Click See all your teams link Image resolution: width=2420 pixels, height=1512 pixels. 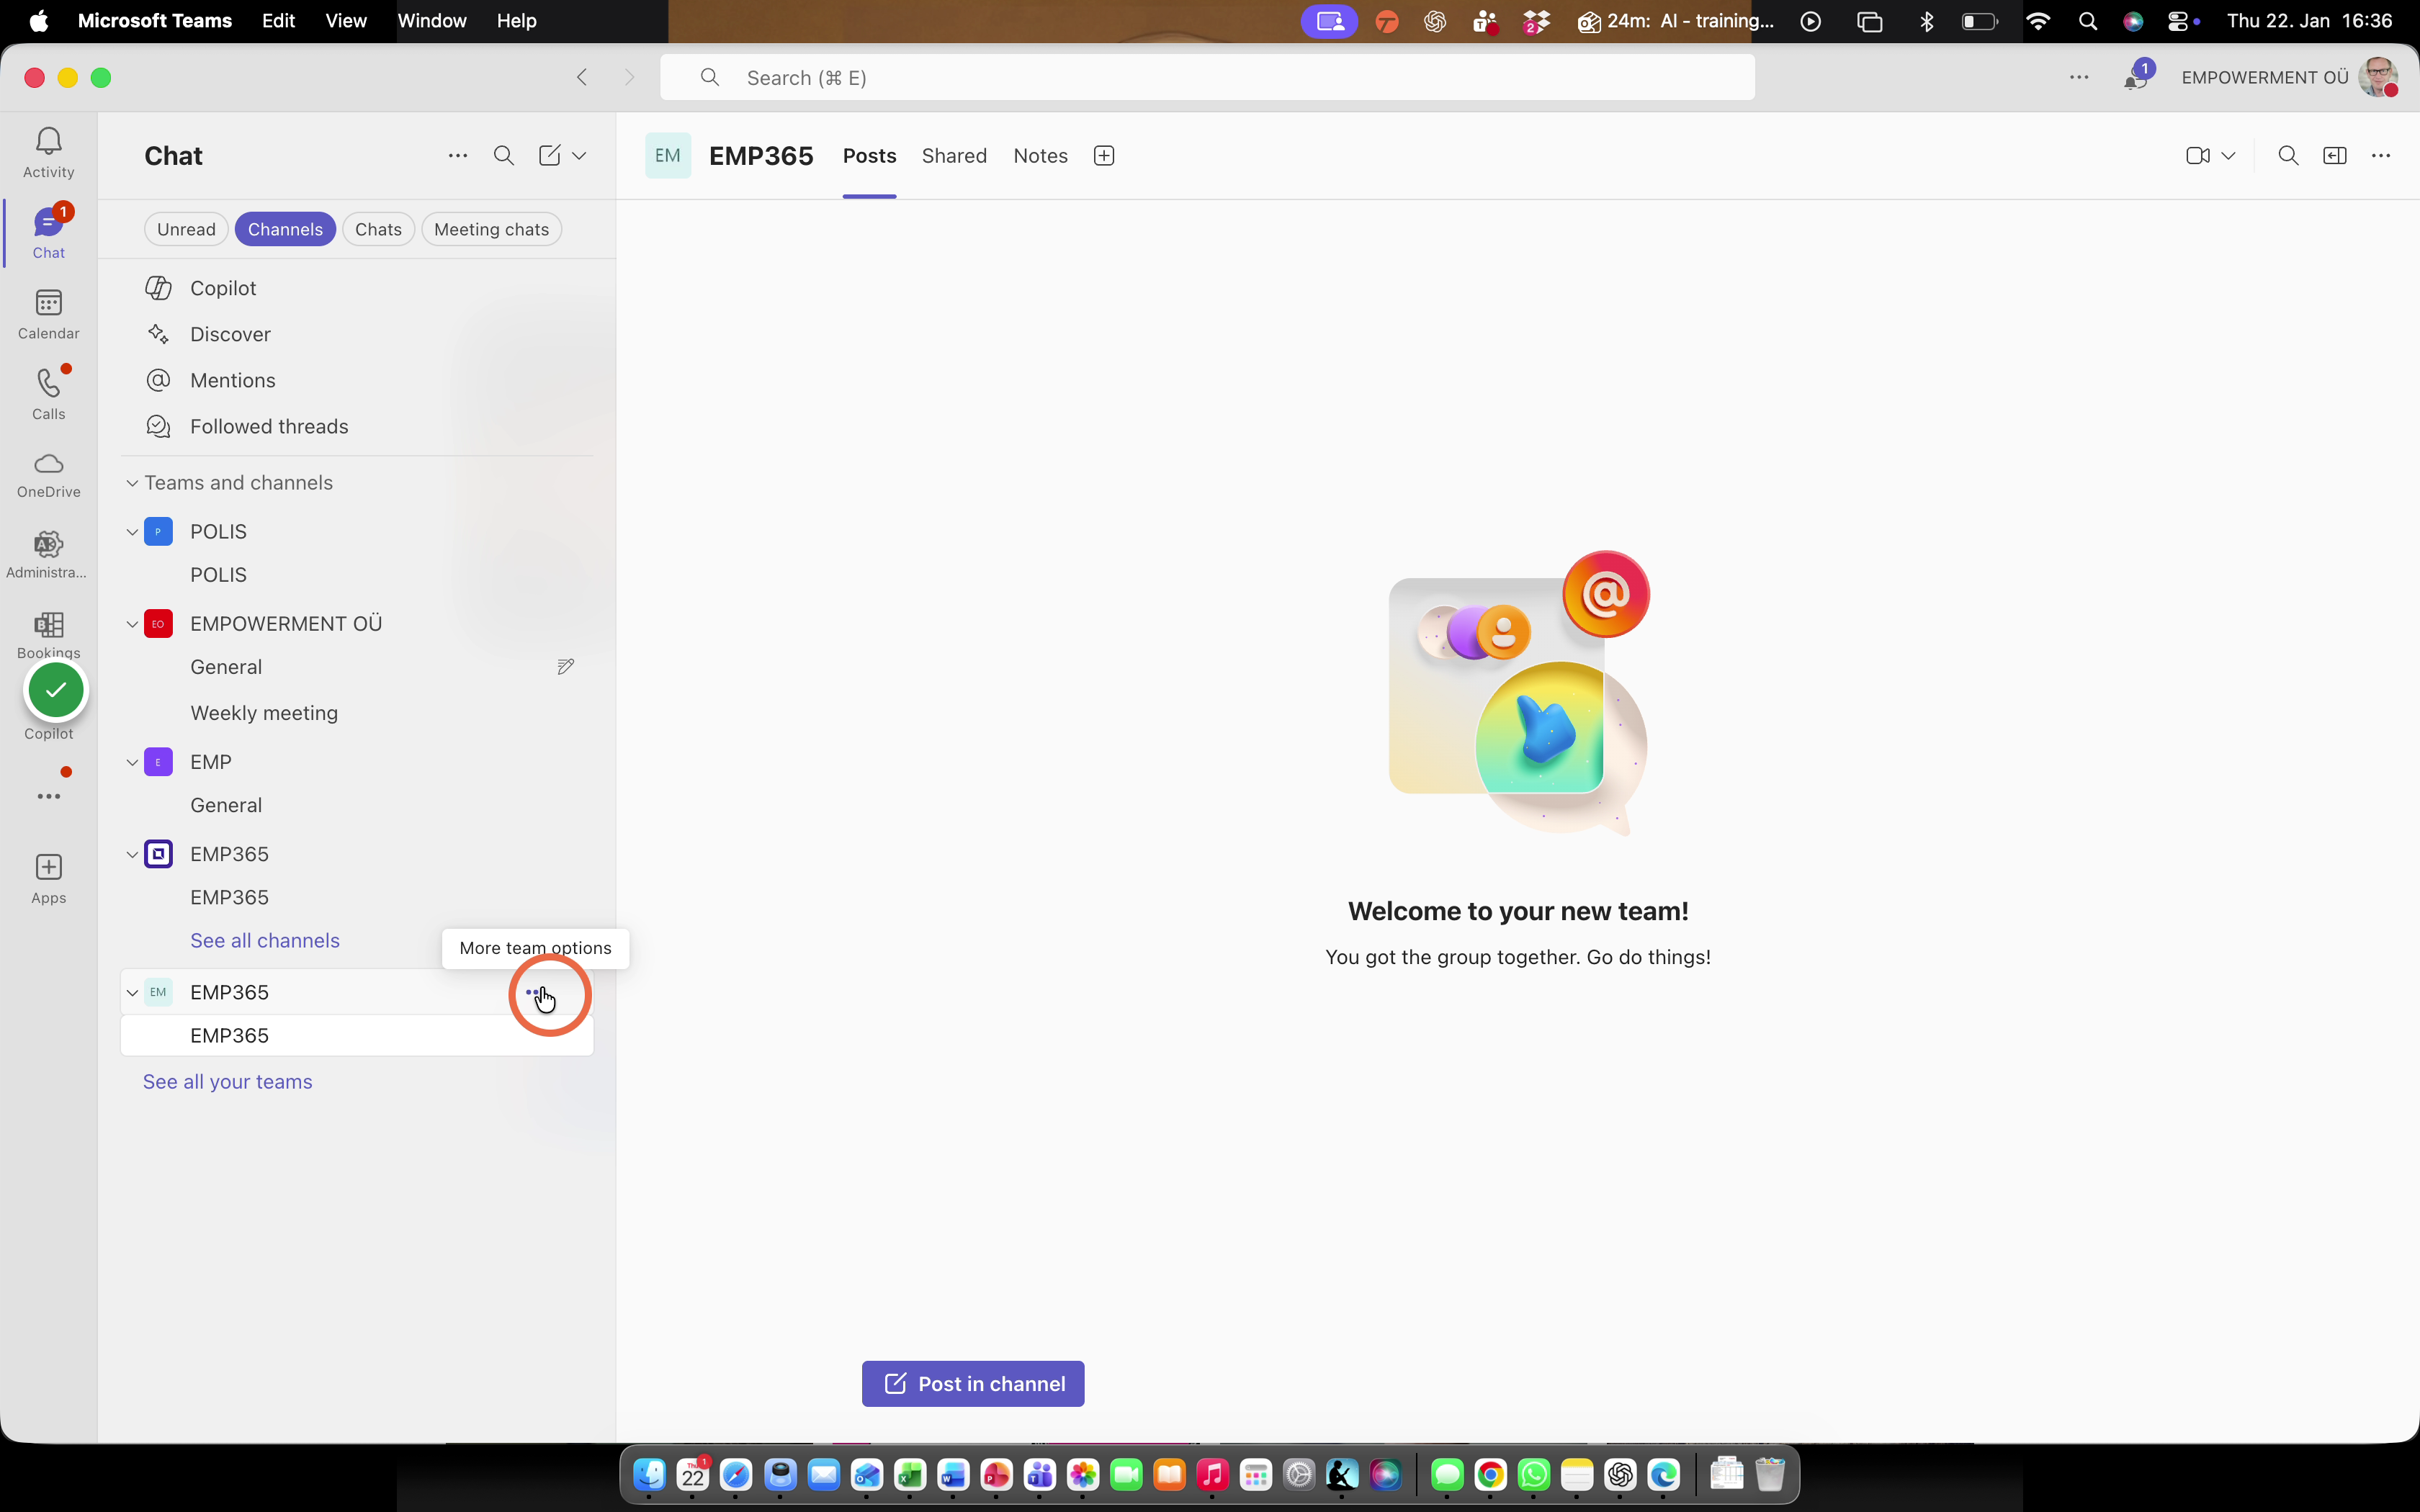pyautogui.click(x=227, y=1082)
